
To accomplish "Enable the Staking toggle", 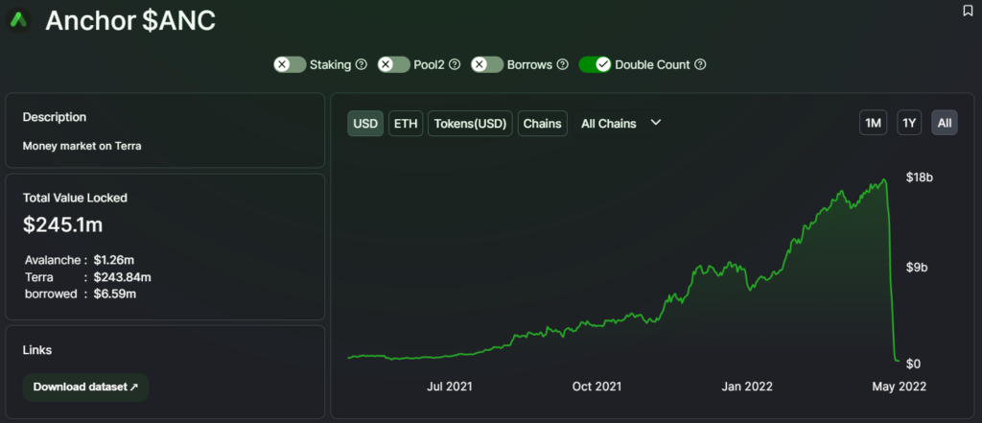I will coord(290,64).
